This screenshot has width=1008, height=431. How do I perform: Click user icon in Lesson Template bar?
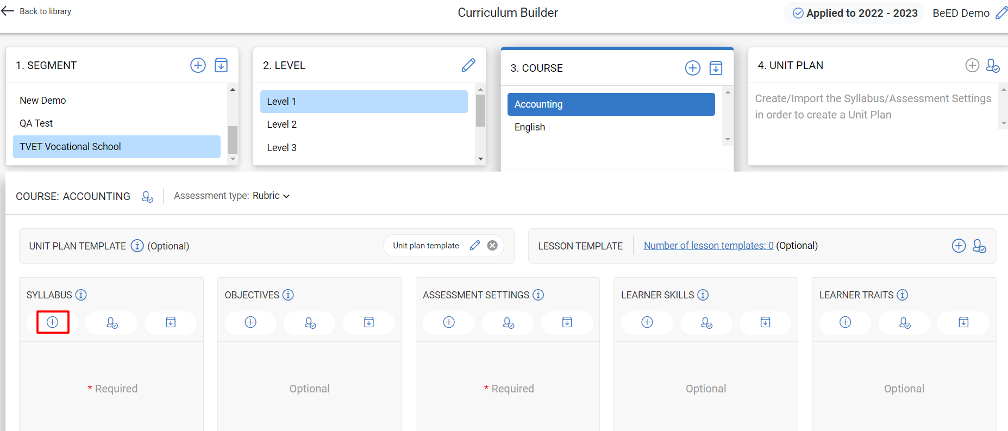click(979, 246)
